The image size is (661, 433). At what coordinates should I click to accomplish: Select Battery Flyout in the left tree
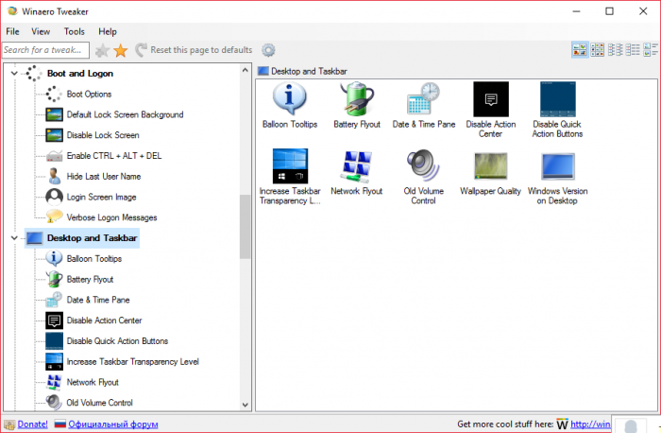click(x=90, y=280)
